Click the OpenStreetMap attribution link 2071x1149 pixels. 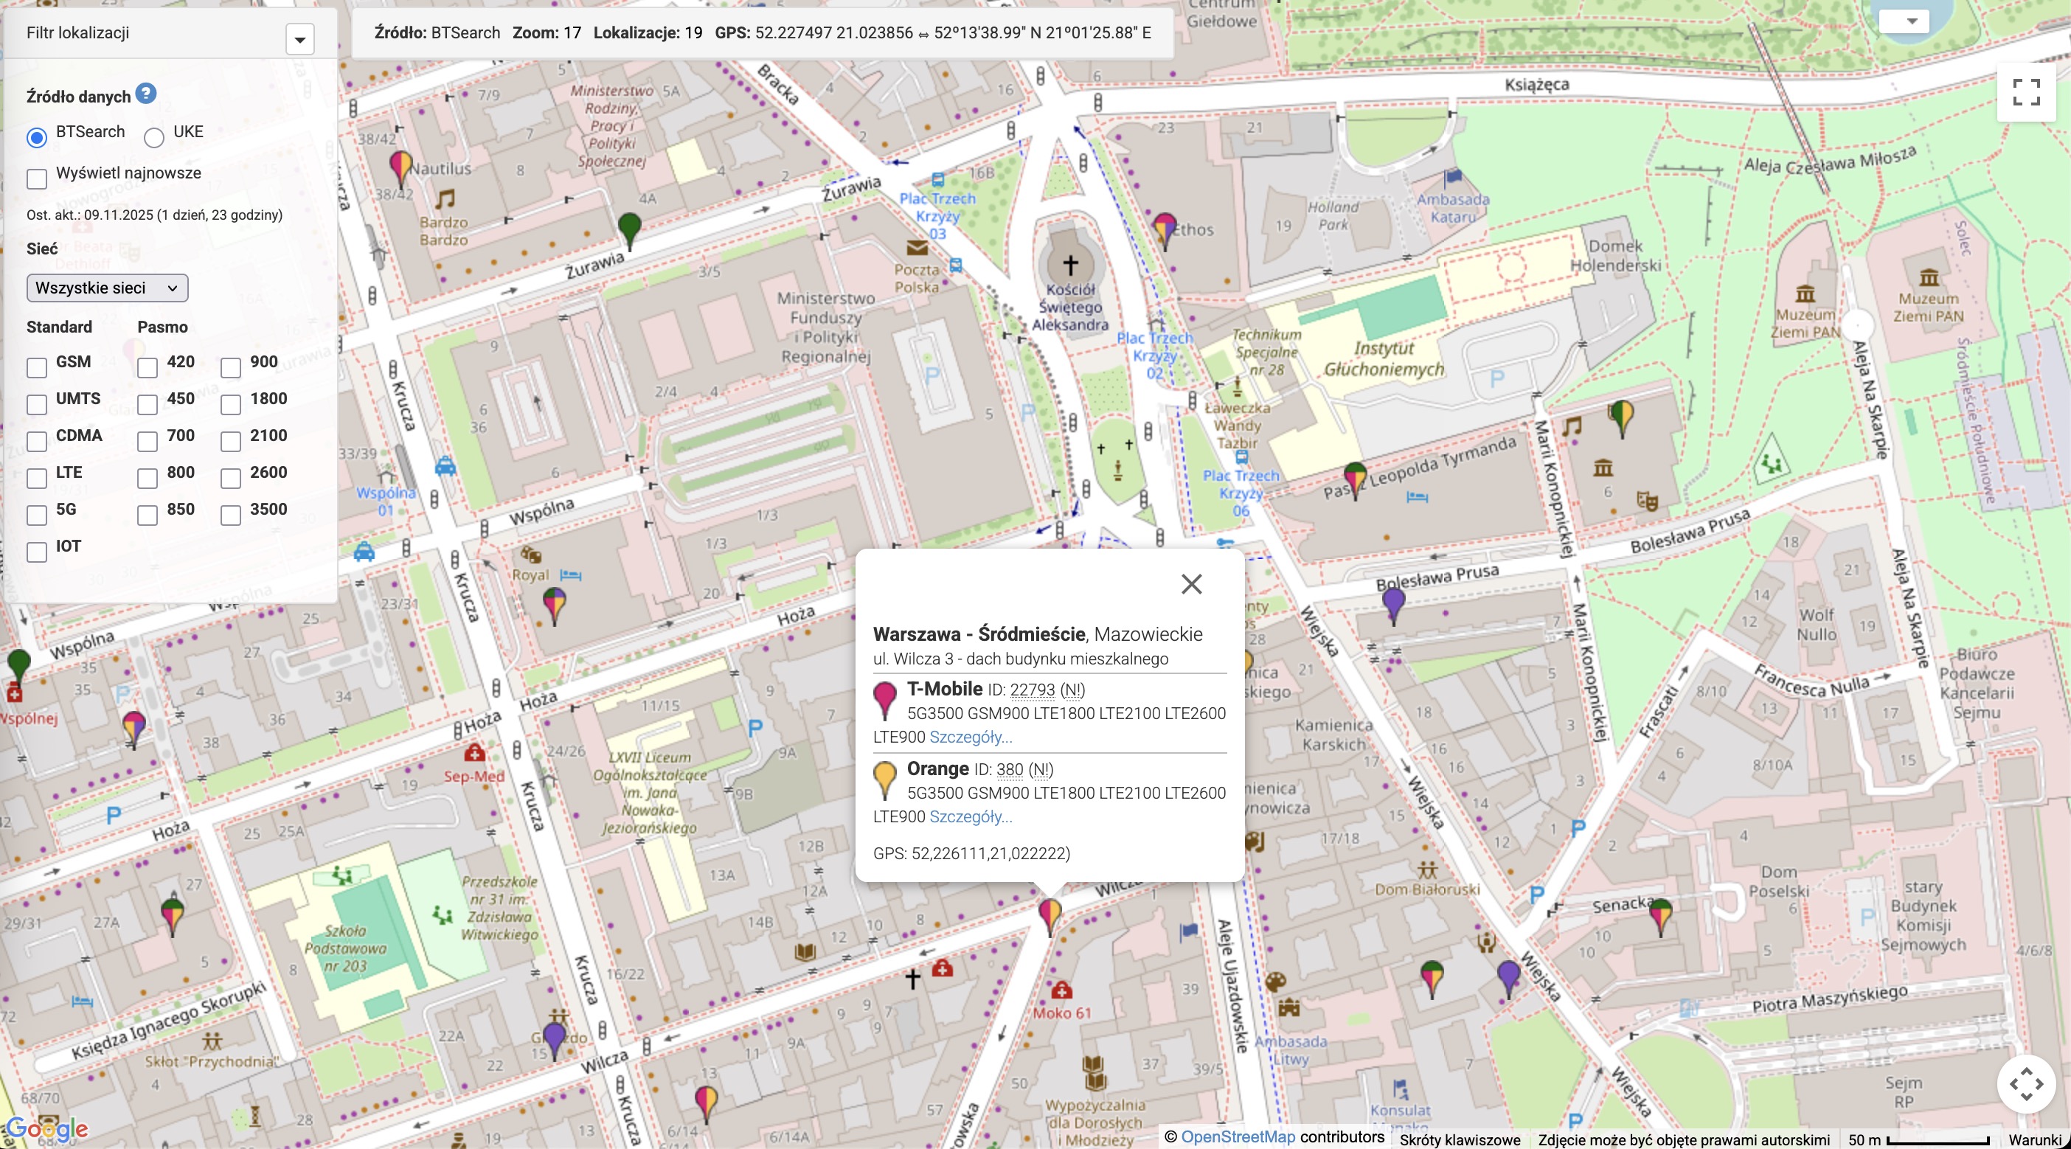point(1238,1137)
